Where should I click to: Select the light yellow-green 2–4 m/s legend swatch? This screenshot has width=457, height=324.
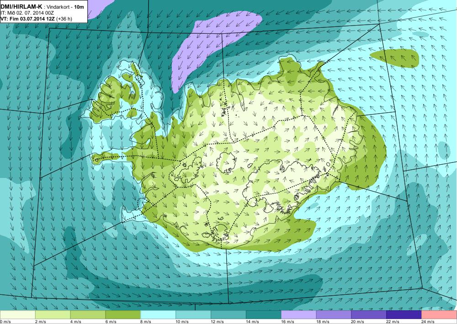pos(53,315)
